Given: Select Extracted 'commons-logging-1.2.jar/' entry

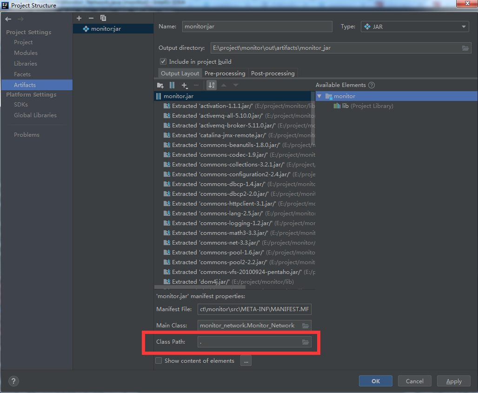Looking at the screenshot, I should [239, 223].
